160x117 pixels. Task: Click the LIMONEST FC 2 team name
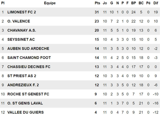tap(22, 12)
